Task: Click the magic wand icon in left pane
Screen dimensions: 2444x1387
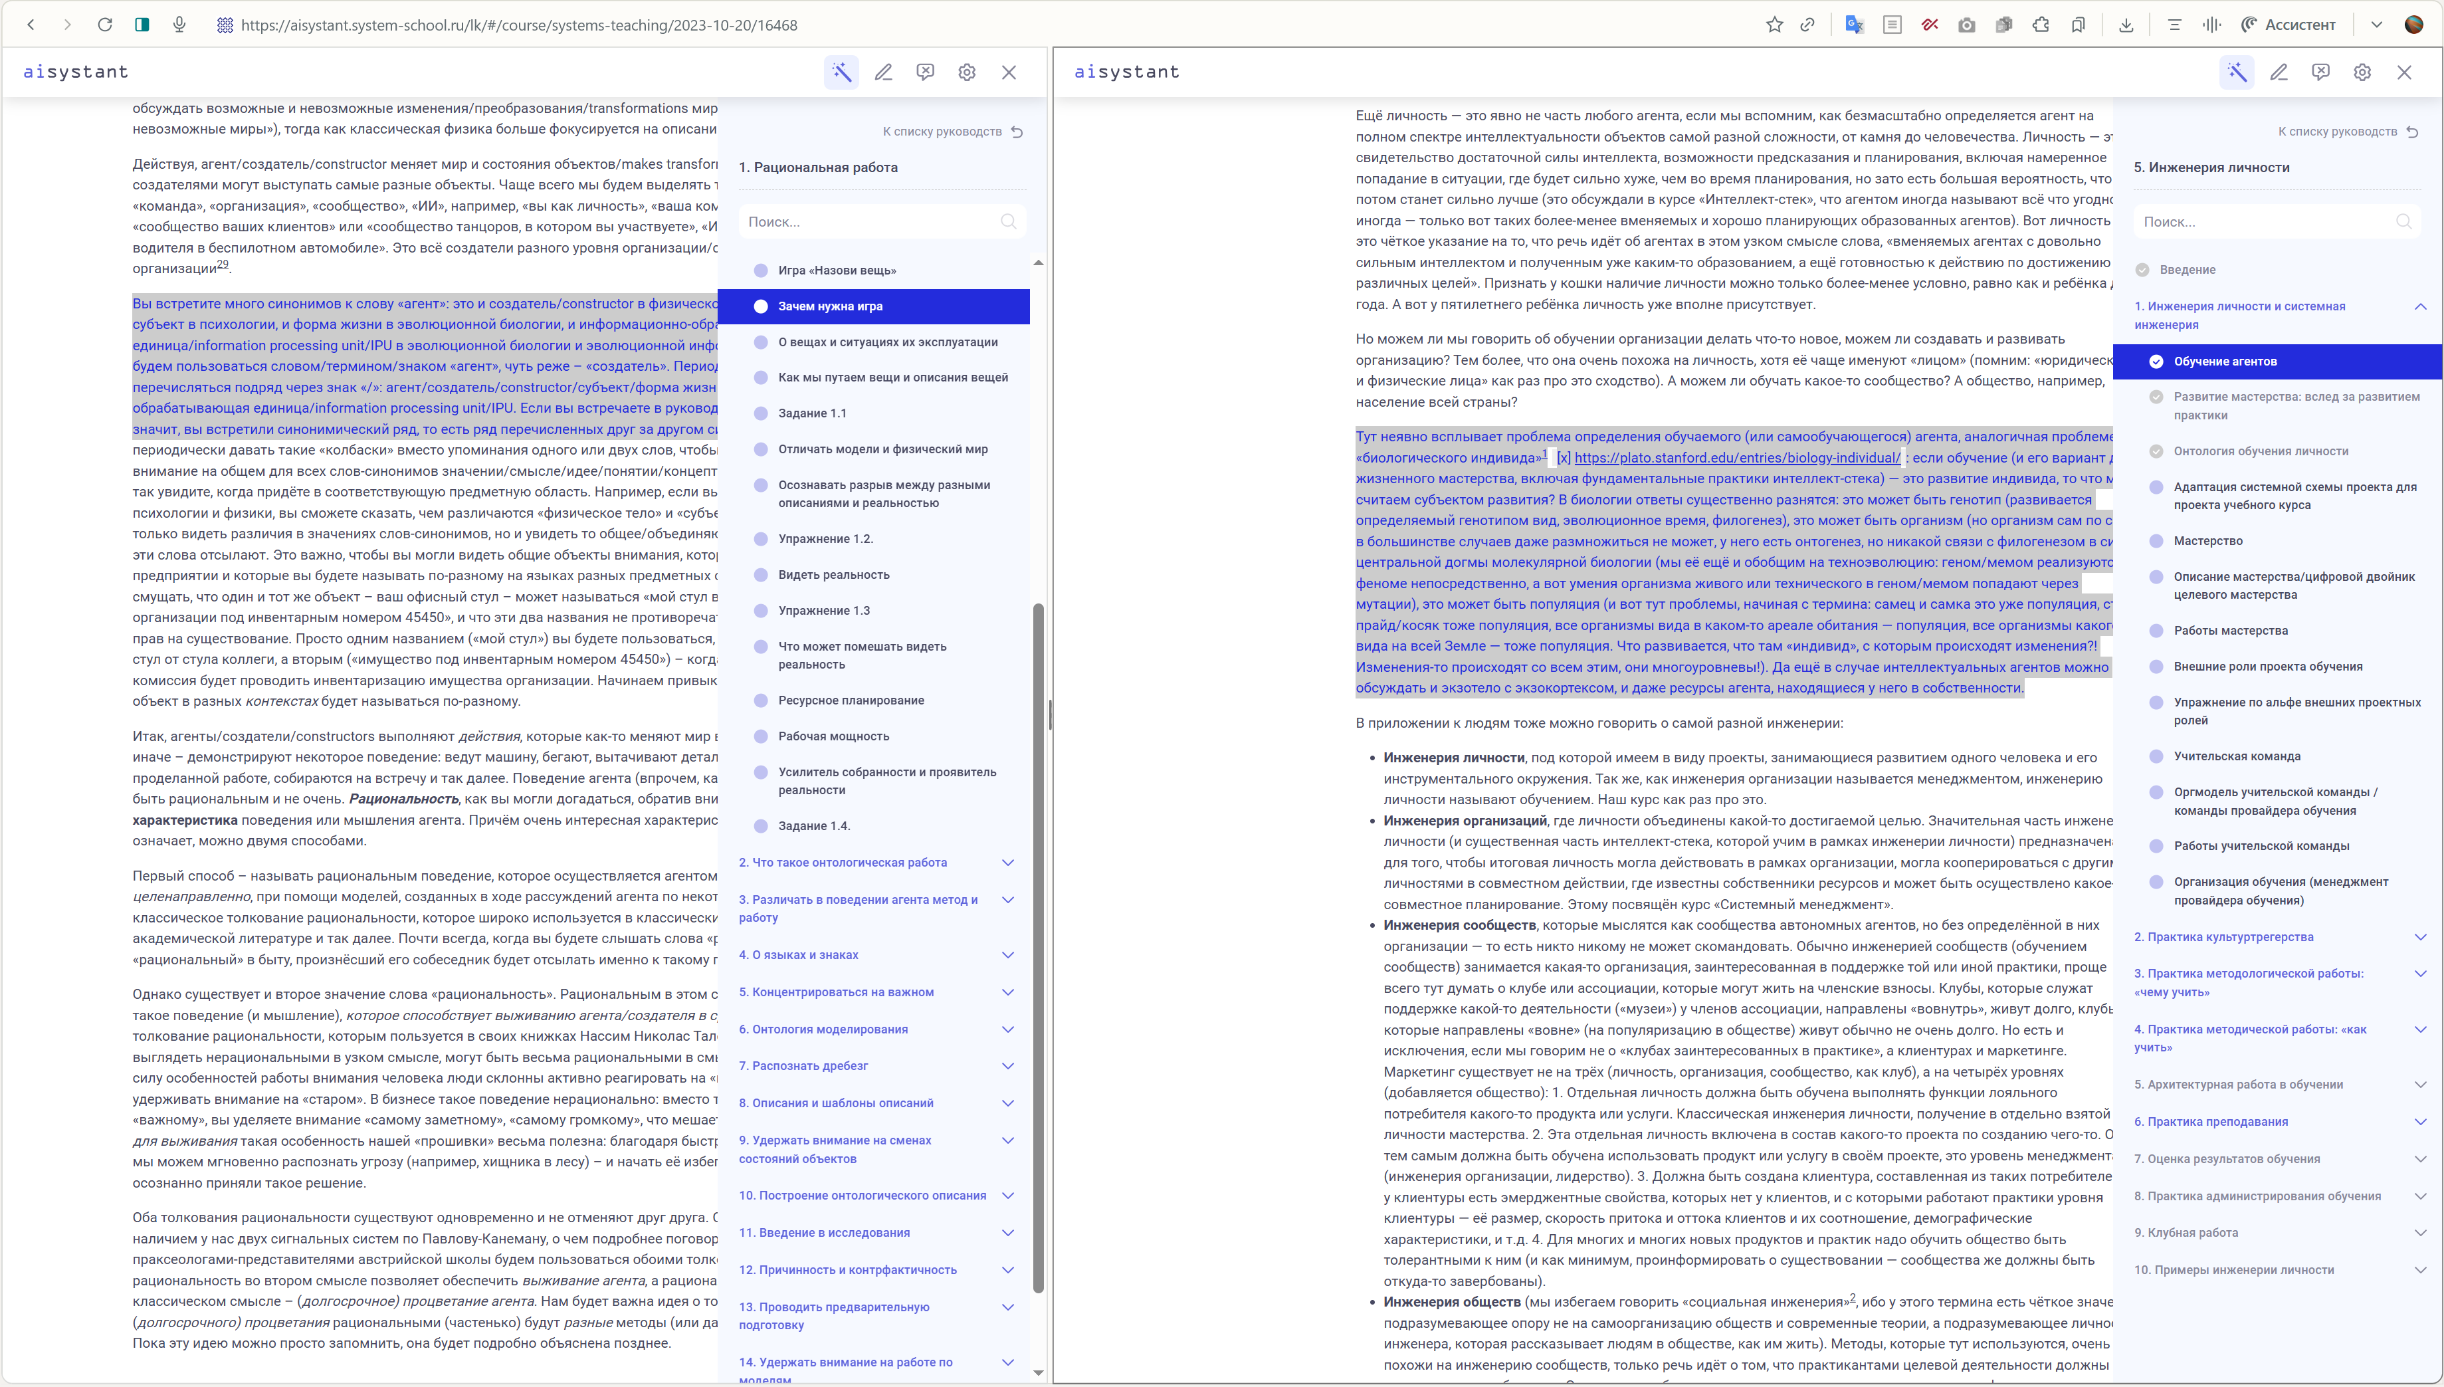Action: coord(841,72)
